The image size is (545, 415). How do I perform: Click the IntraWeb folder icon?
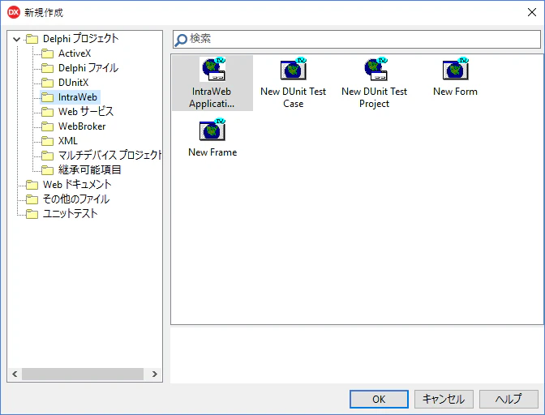pos(48,97)
